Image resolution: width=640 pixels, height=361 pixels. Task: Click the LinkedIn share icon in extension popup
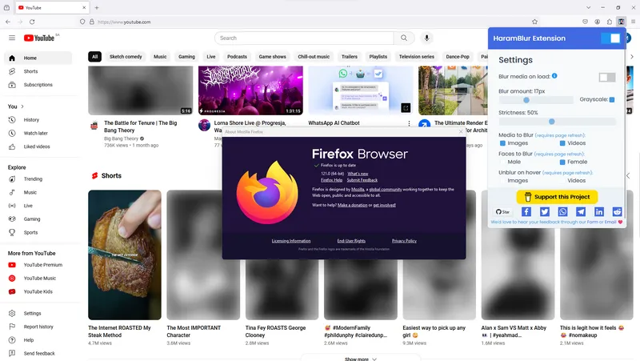pos(598,211)
